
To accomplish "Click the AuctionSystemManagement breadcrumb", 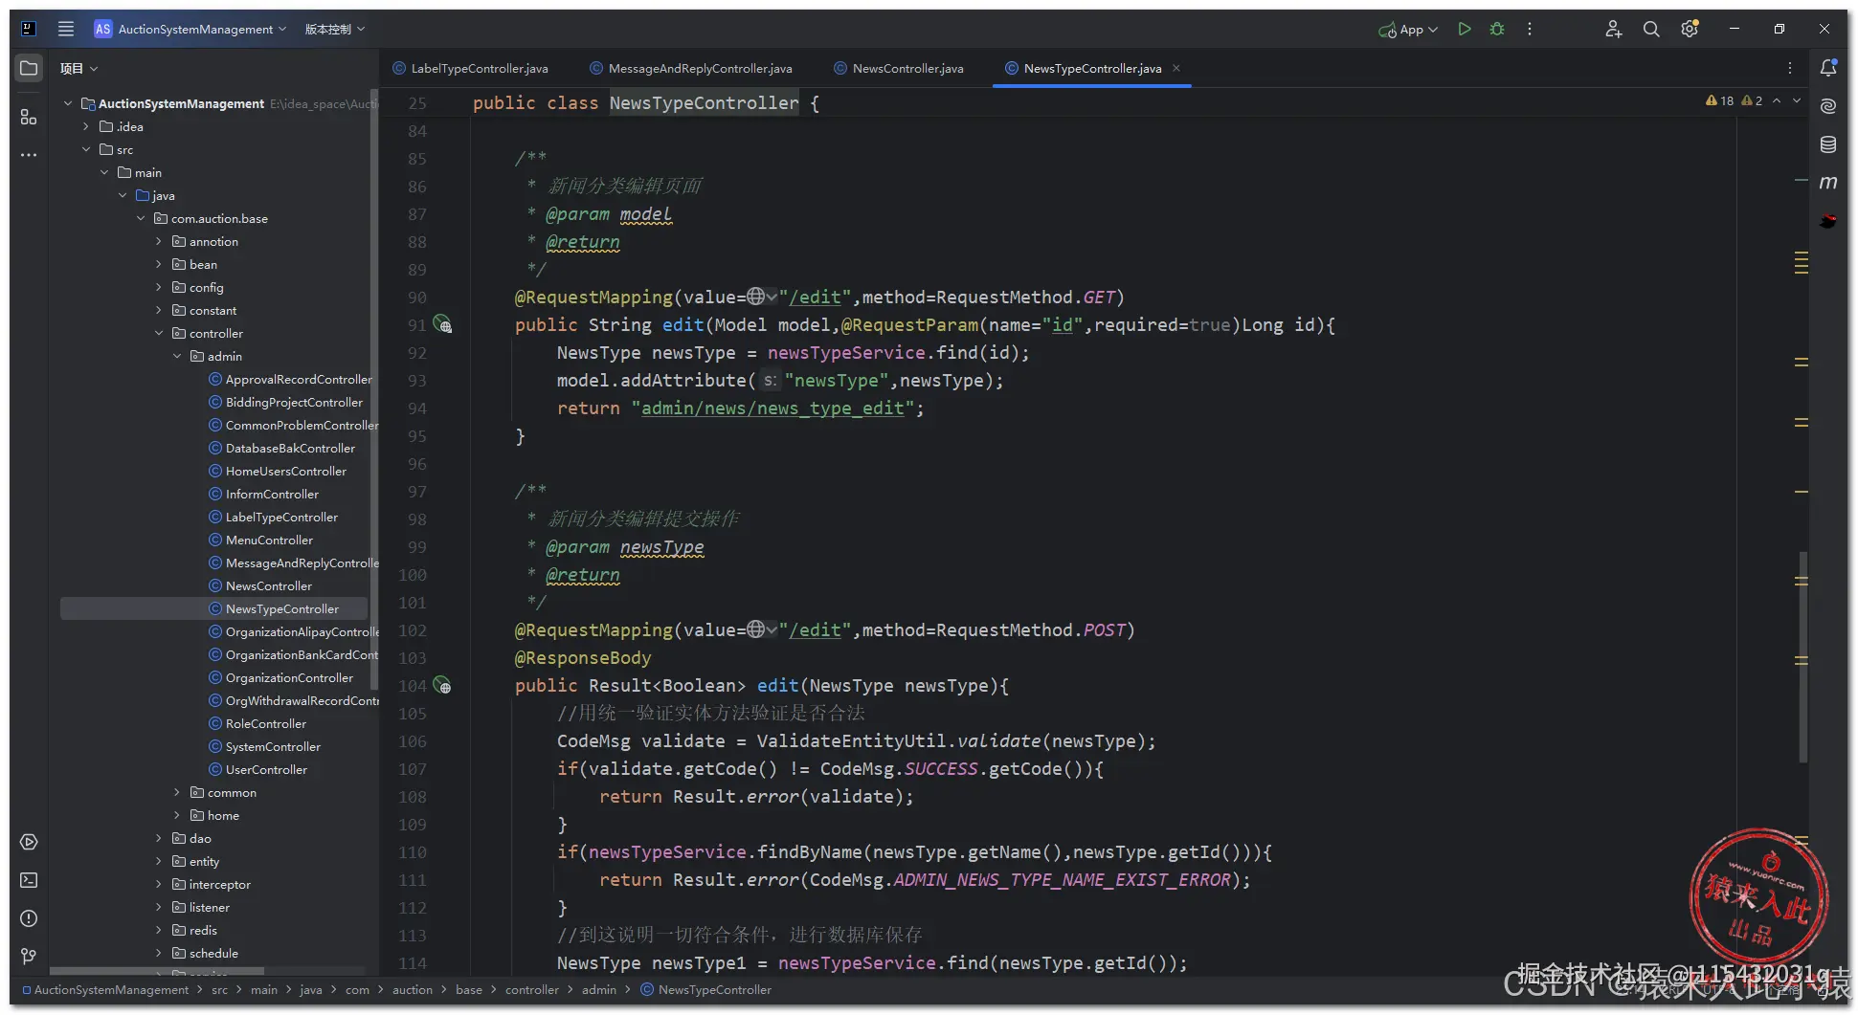I will pos(111,989).
